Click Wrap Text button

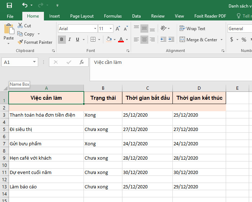click(x=192, y=28)
